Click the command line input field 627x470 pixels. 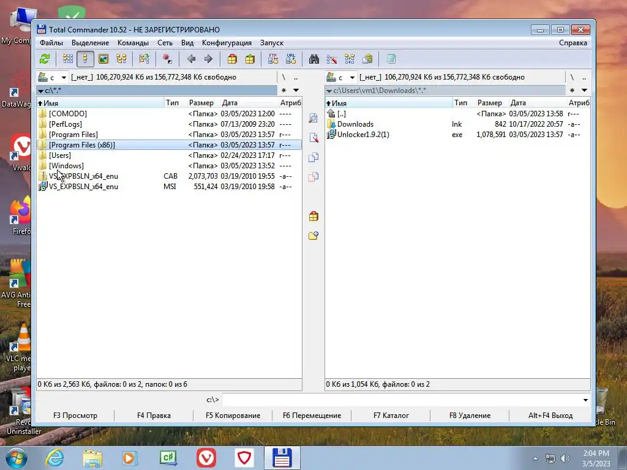click(x=402, y=400)
